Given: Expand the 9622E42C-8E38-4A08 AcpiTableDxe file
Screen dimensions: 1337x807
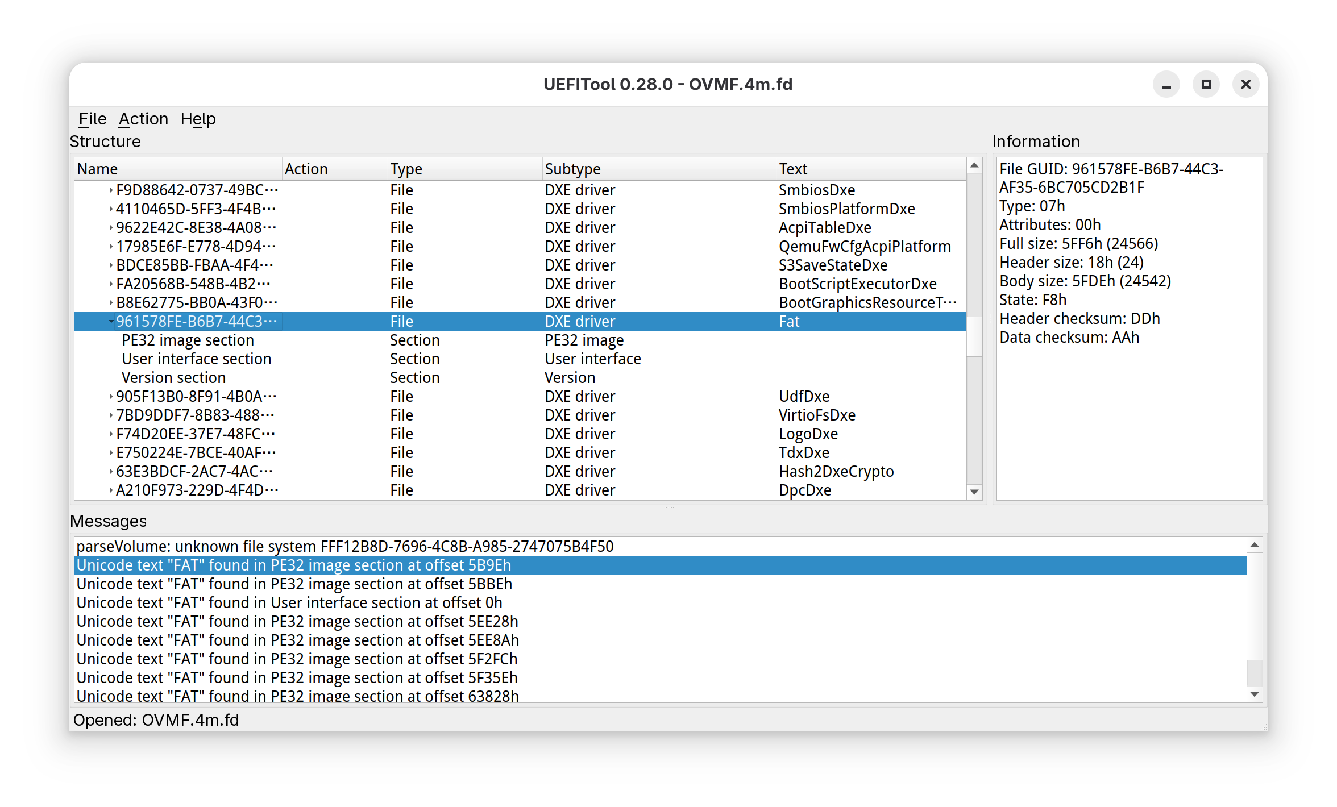Looking at the screenshot, I should click(111, 228).
